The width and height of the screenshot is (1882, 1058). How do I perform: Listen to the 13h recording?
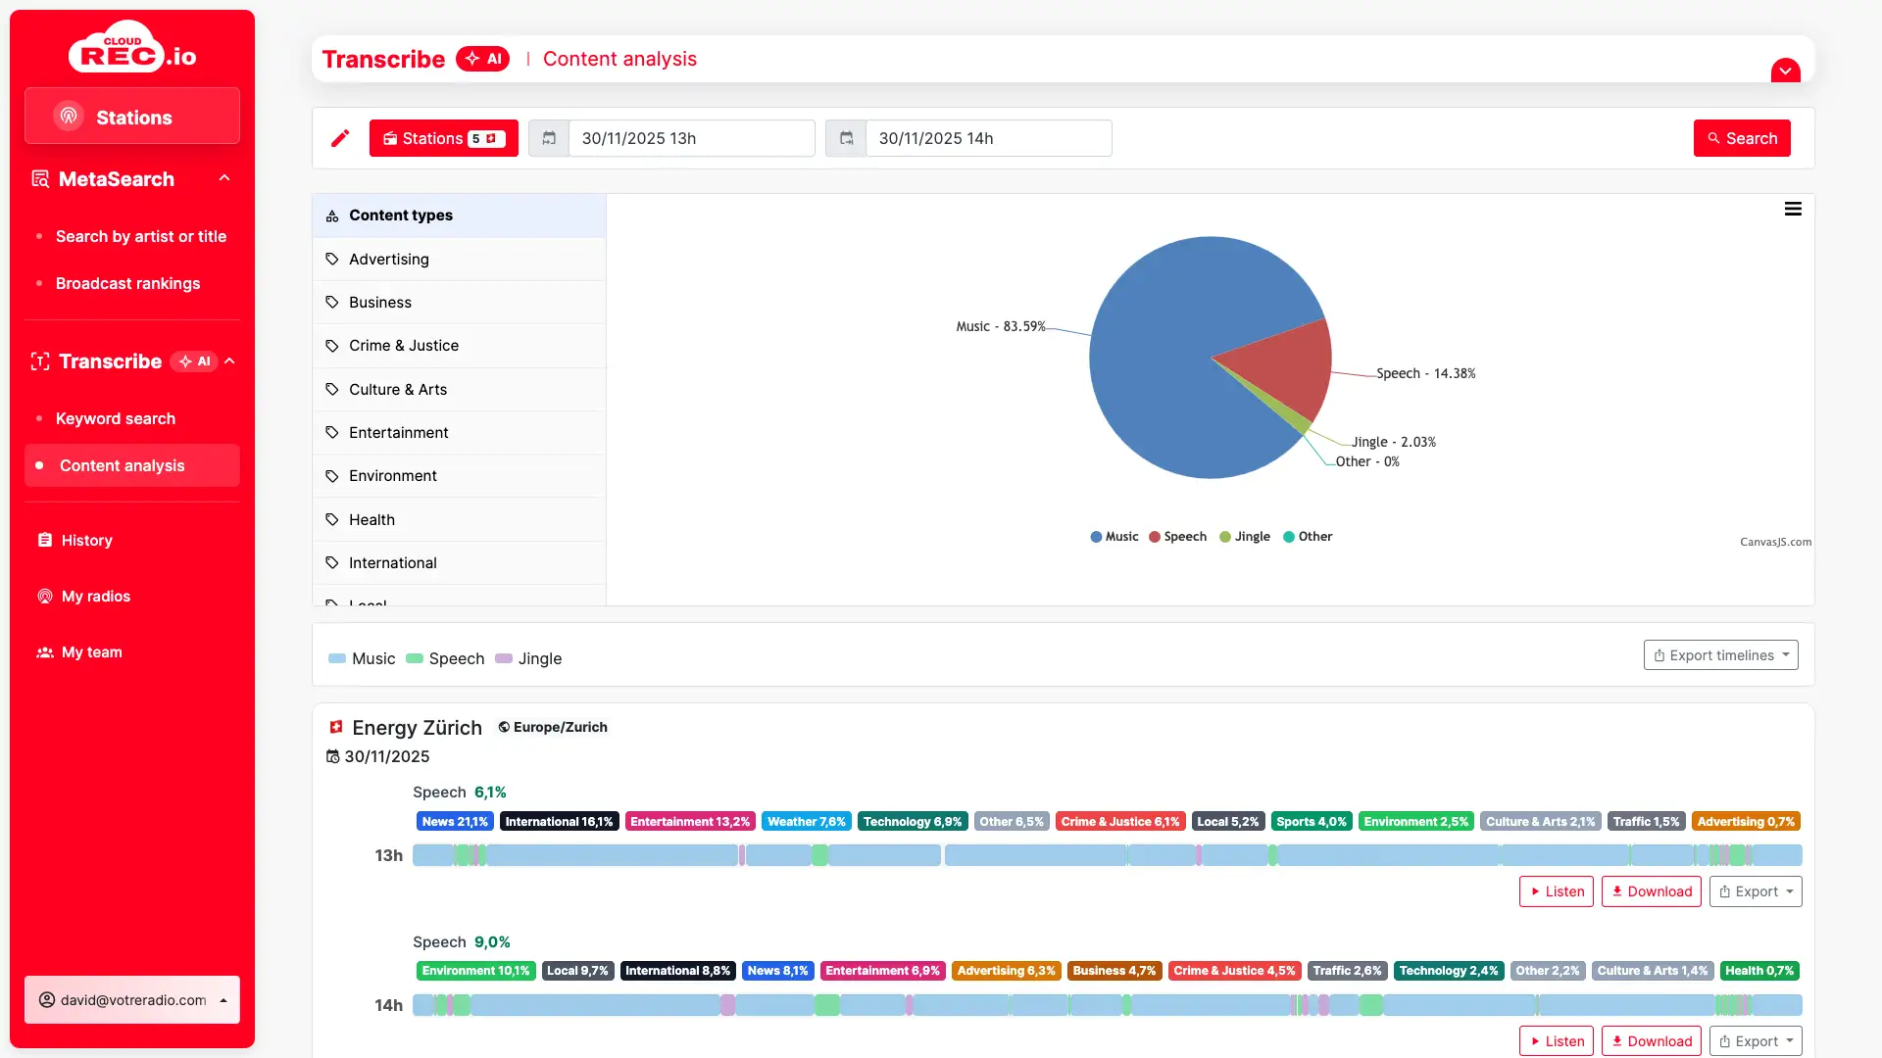[1556, 891]
